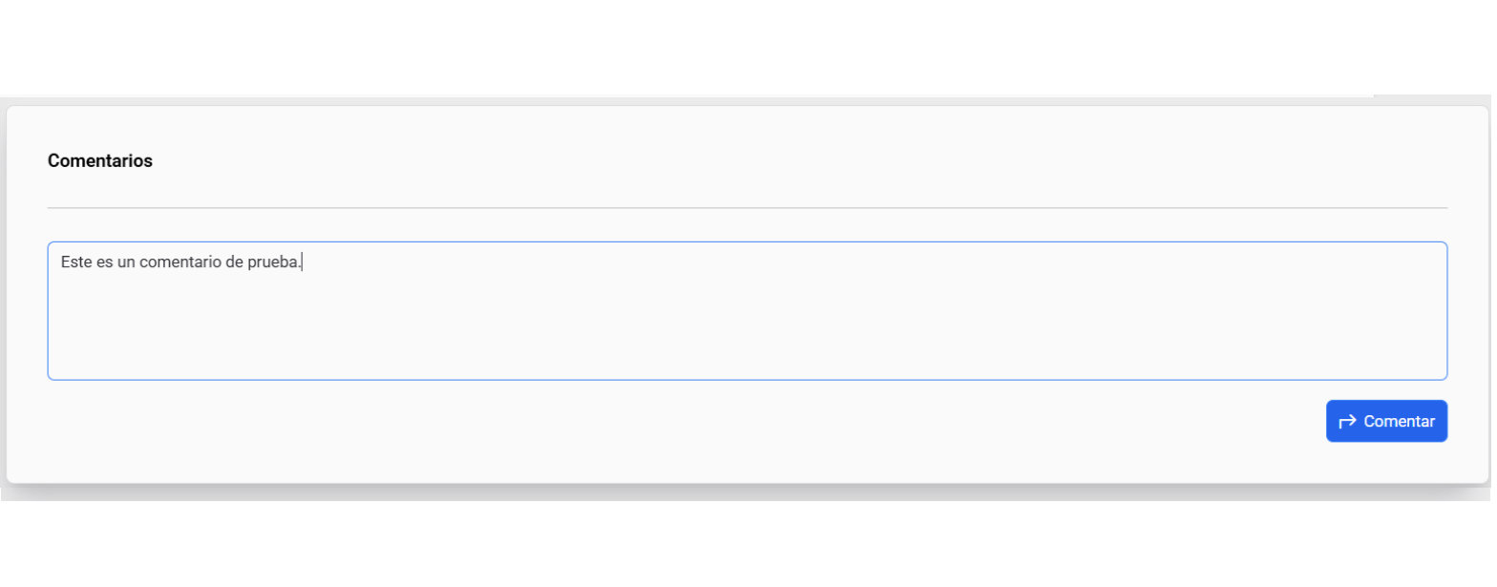Click the empty area inside the comment box
The width and height of the screenshot is (1497, 587).
coord(747,329)
